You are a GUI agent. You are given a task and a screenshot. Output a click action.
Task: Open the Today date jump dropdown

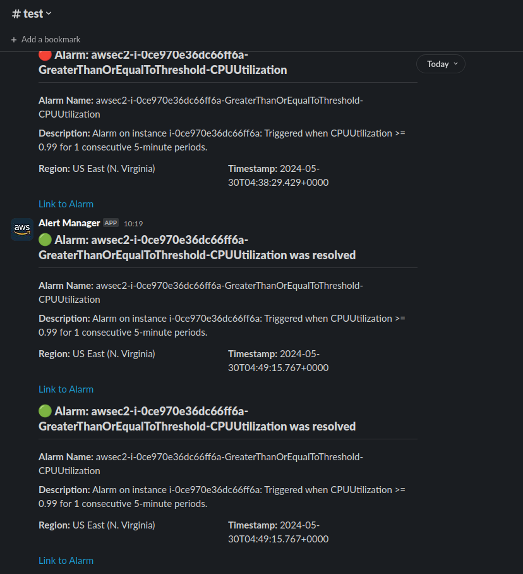click(441, 64)
